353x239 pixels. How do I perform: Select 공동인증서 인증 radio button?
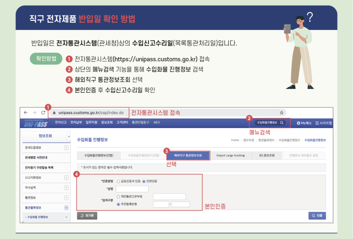(x=118, y=182)
